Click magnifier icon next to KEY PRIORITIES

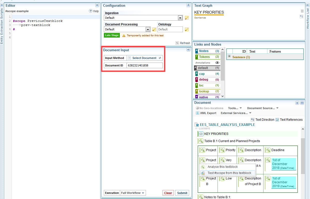(x=201, y=134)
